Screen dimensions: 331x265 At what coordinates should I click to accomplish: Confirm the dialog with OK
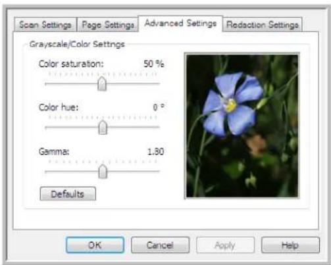click(x=95, y=245)
